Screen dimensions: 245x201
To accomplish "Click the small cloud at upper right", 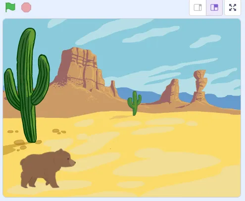I will 205,41.
